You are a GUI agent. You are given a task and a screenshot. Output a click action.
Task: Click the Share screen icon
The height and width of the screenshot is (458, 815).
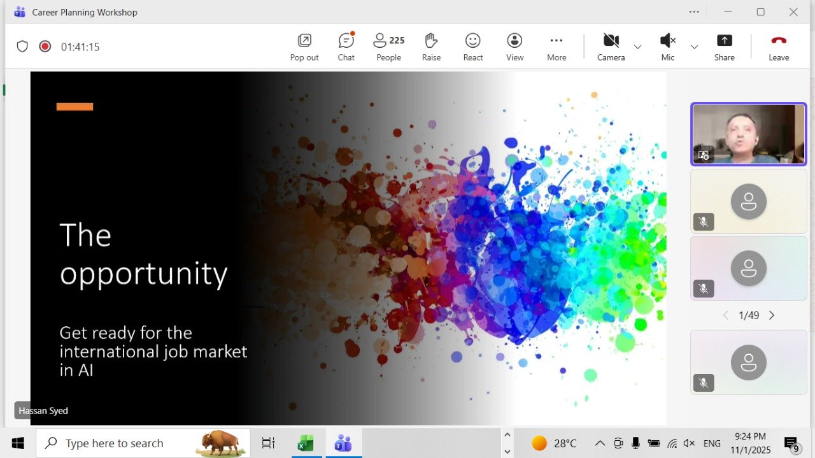click(724, 47)
